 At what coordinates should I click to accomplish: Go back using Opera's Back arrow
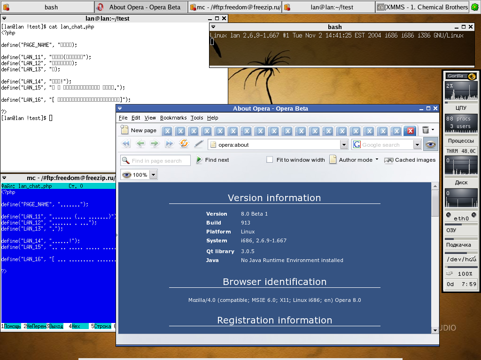(140, 143)
